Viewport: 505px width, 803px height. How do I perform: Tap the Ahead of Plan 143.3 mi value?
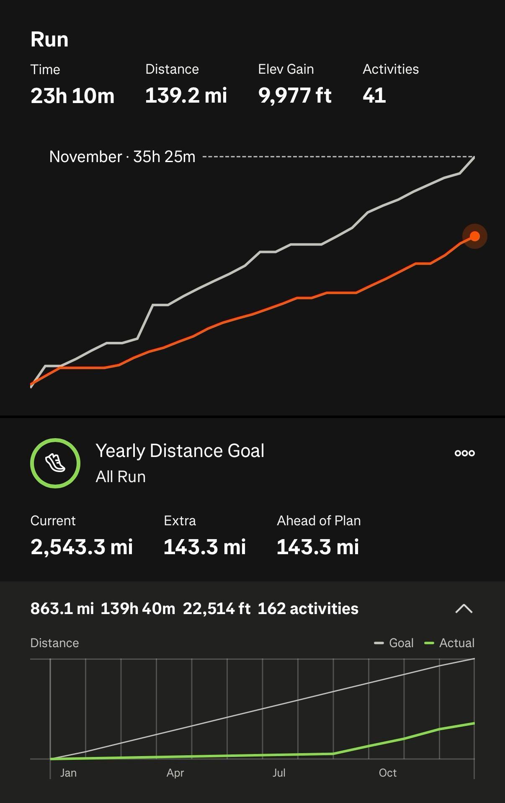(318, 547)
